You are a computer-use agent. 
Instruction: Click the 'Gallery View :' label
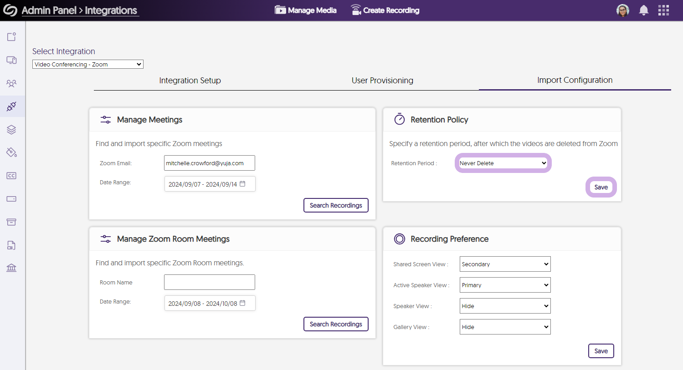point(411,327)
